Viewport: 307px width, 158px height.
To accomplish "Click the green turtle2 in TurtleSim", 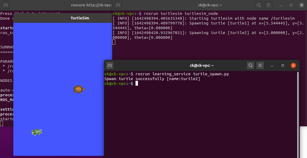I will coord(37,132).
